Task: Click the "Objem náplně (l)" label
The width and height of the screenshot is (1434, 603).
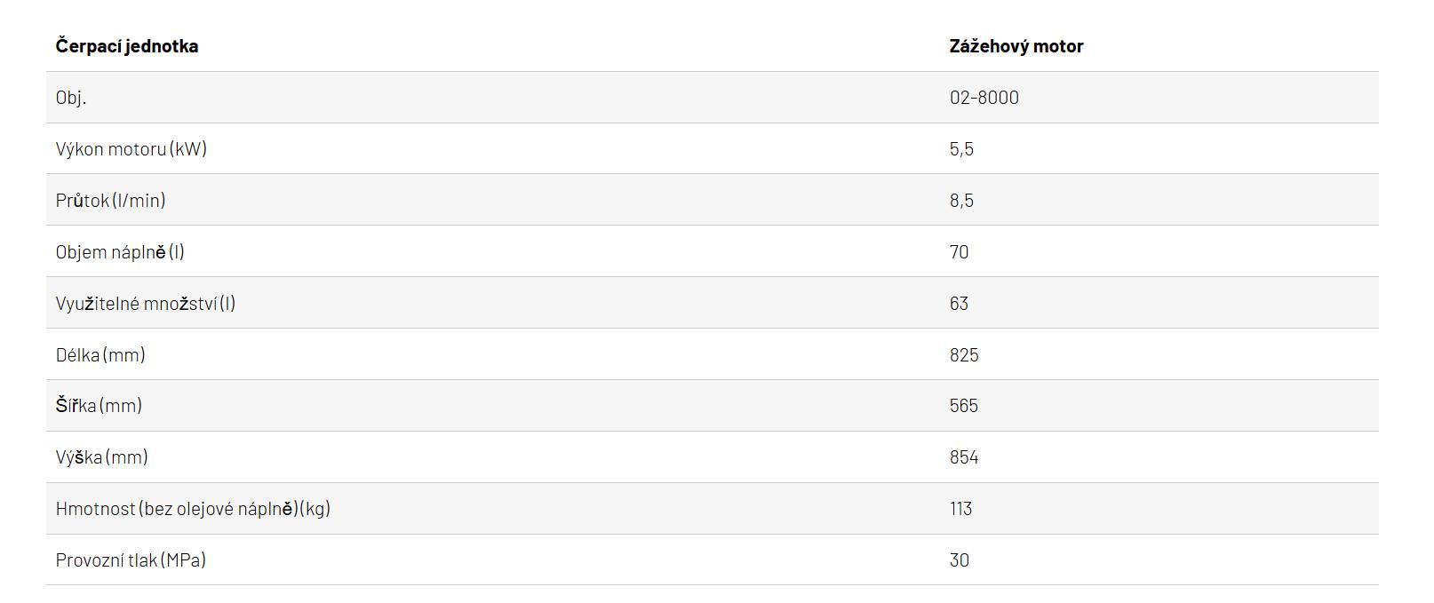Action: point(120,252)
